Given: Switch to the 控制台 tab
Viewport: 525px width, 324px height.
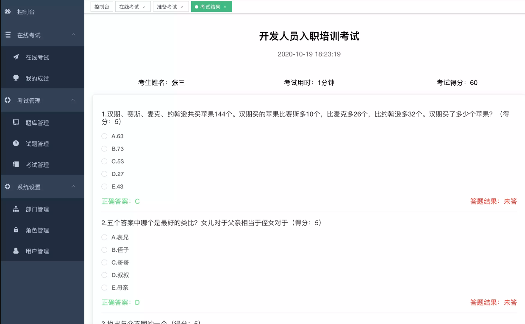Looking at the screenshot, I should click(x=102, y=7).
